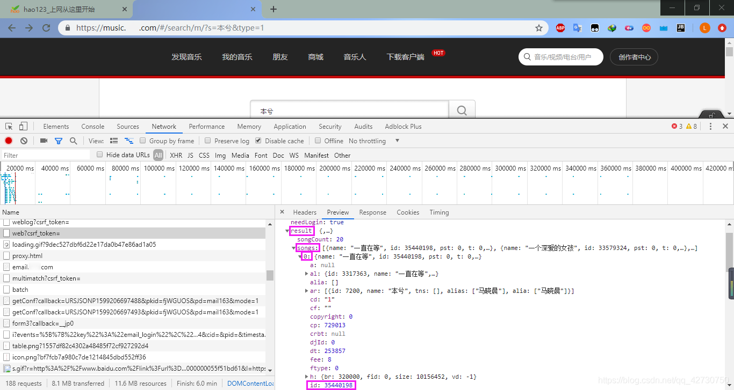
Task: Expand the al album object
Action: point(307,274)
